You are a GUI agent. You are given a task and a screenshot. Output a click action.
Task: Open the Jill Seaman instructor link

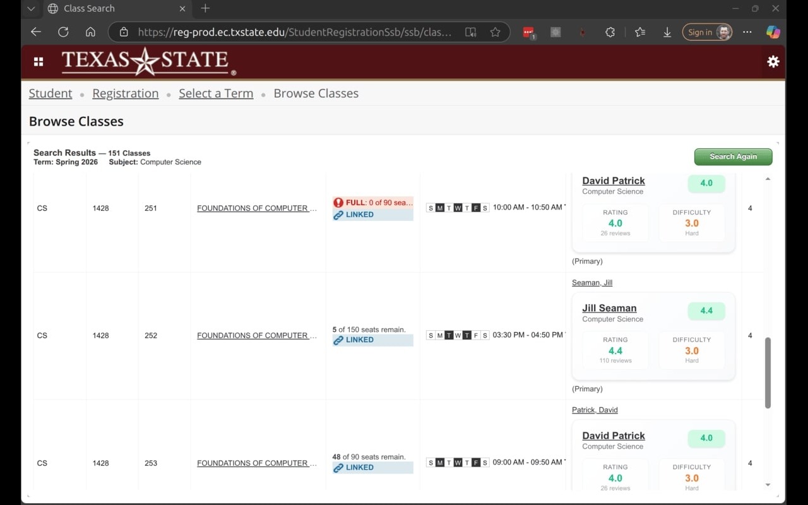[609, 308]
